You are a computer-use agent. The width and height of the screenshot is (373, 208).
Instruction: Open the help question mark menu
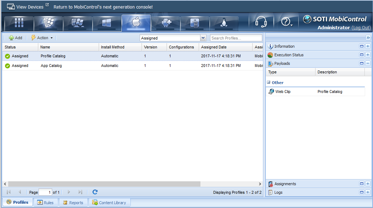(287, 22)
